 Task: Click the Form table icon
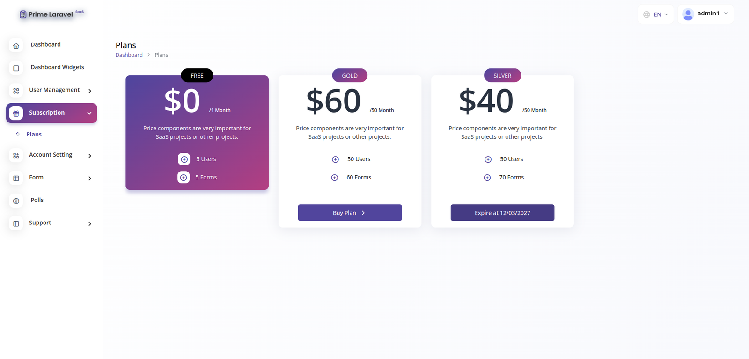point(16,178)
